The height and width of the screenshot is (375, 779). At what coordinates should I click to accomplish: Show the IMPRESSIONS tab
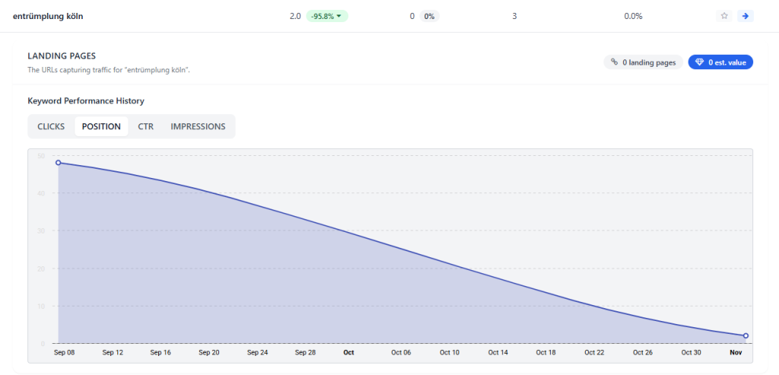[x=198, y=126]
